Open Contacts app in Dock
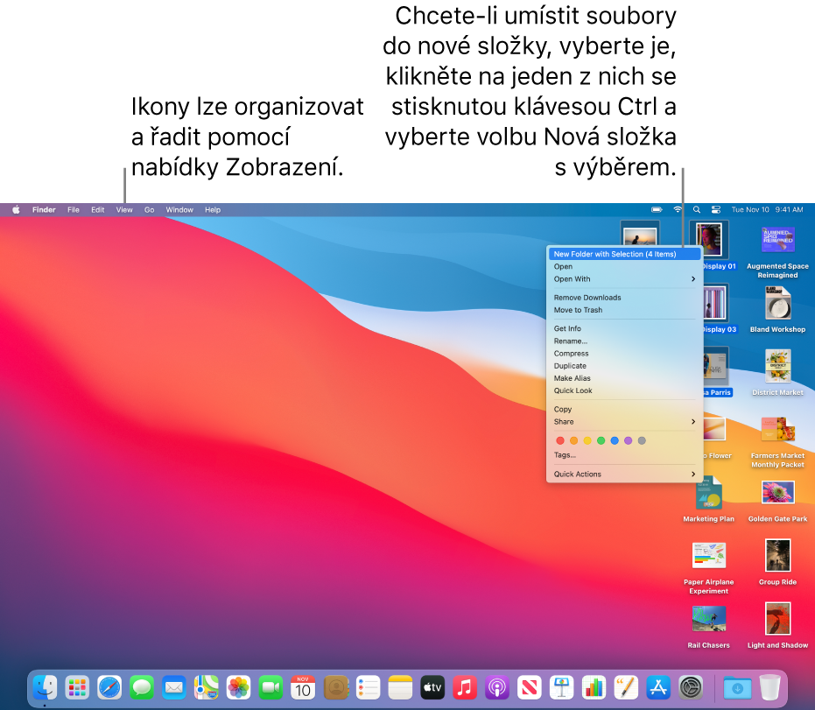Viewport: 815px width, 710px height. [x=336, y=687]
